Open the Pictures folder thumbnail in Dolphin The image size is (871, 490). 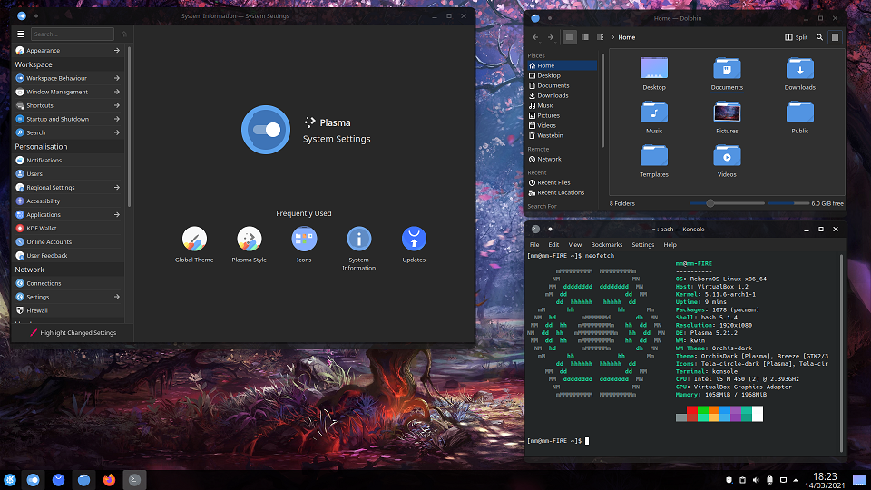727,113
